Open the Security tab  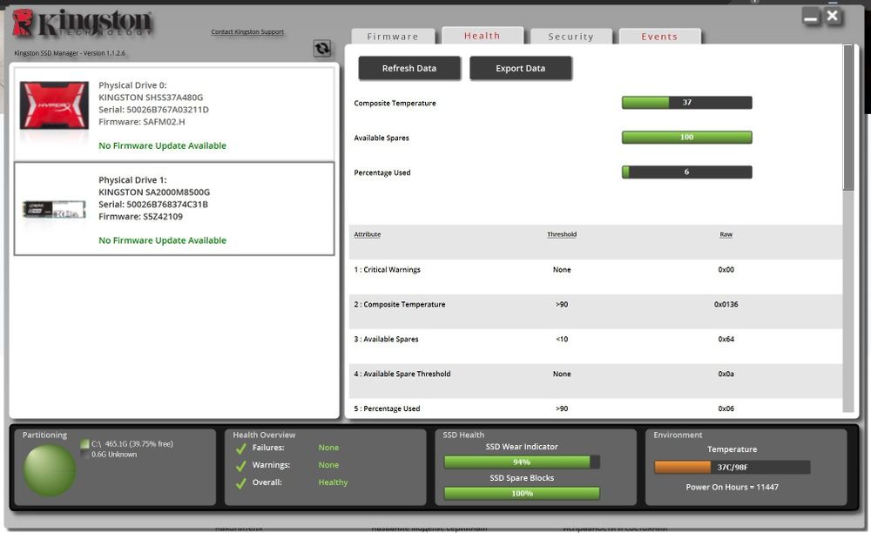(571, 36)
